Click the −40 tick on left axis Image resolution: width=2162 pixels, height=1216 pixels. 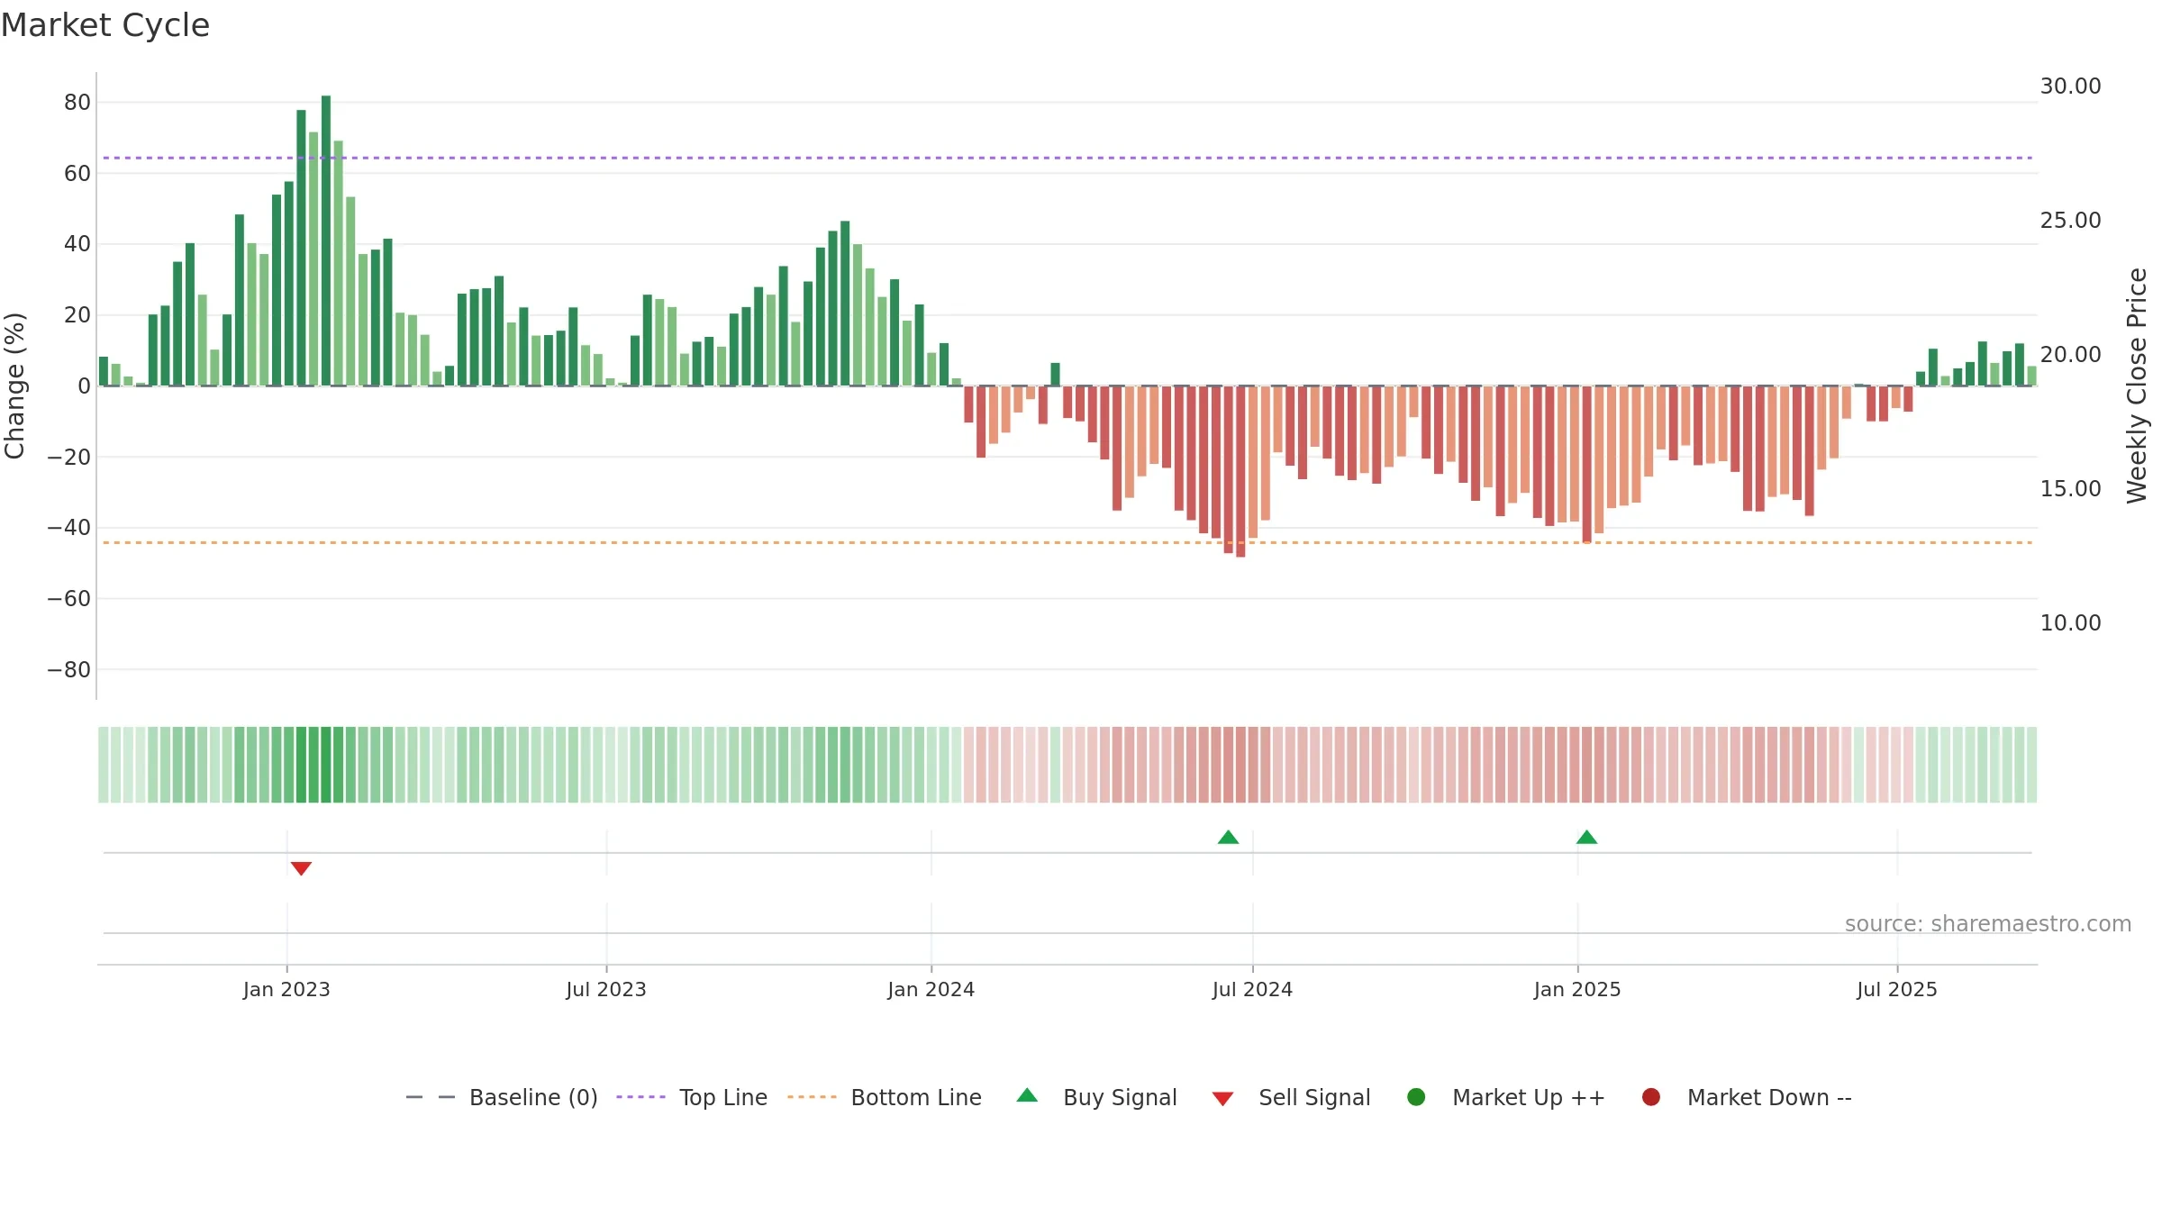69,528
